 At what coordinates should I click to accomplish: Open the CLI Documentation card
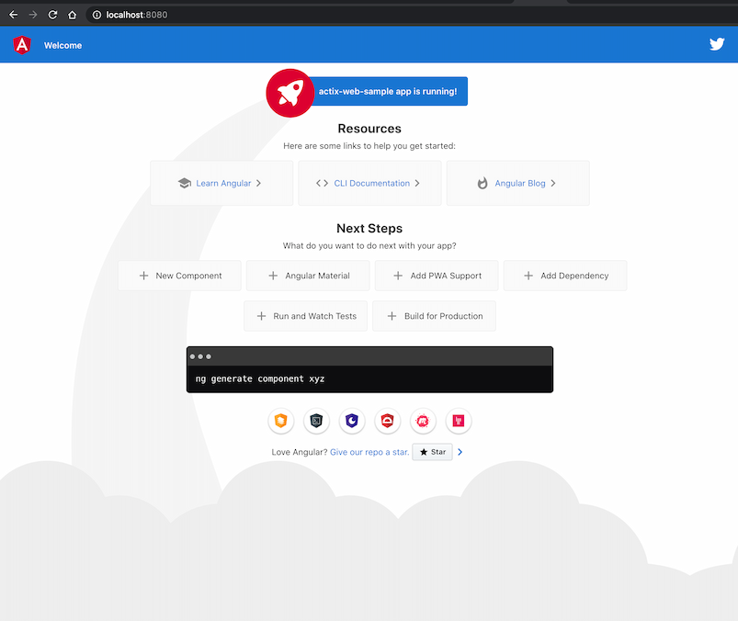(369, 183)
